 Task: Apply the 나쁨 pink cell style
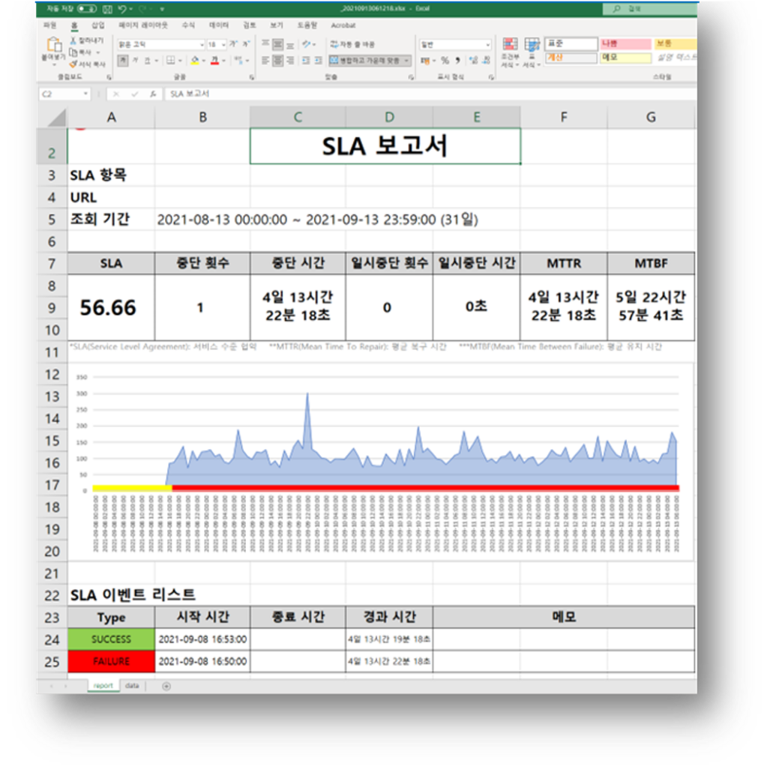pos(624,44)
